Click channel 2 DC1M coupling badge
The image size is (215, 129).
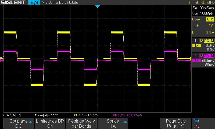coord(209,56)
